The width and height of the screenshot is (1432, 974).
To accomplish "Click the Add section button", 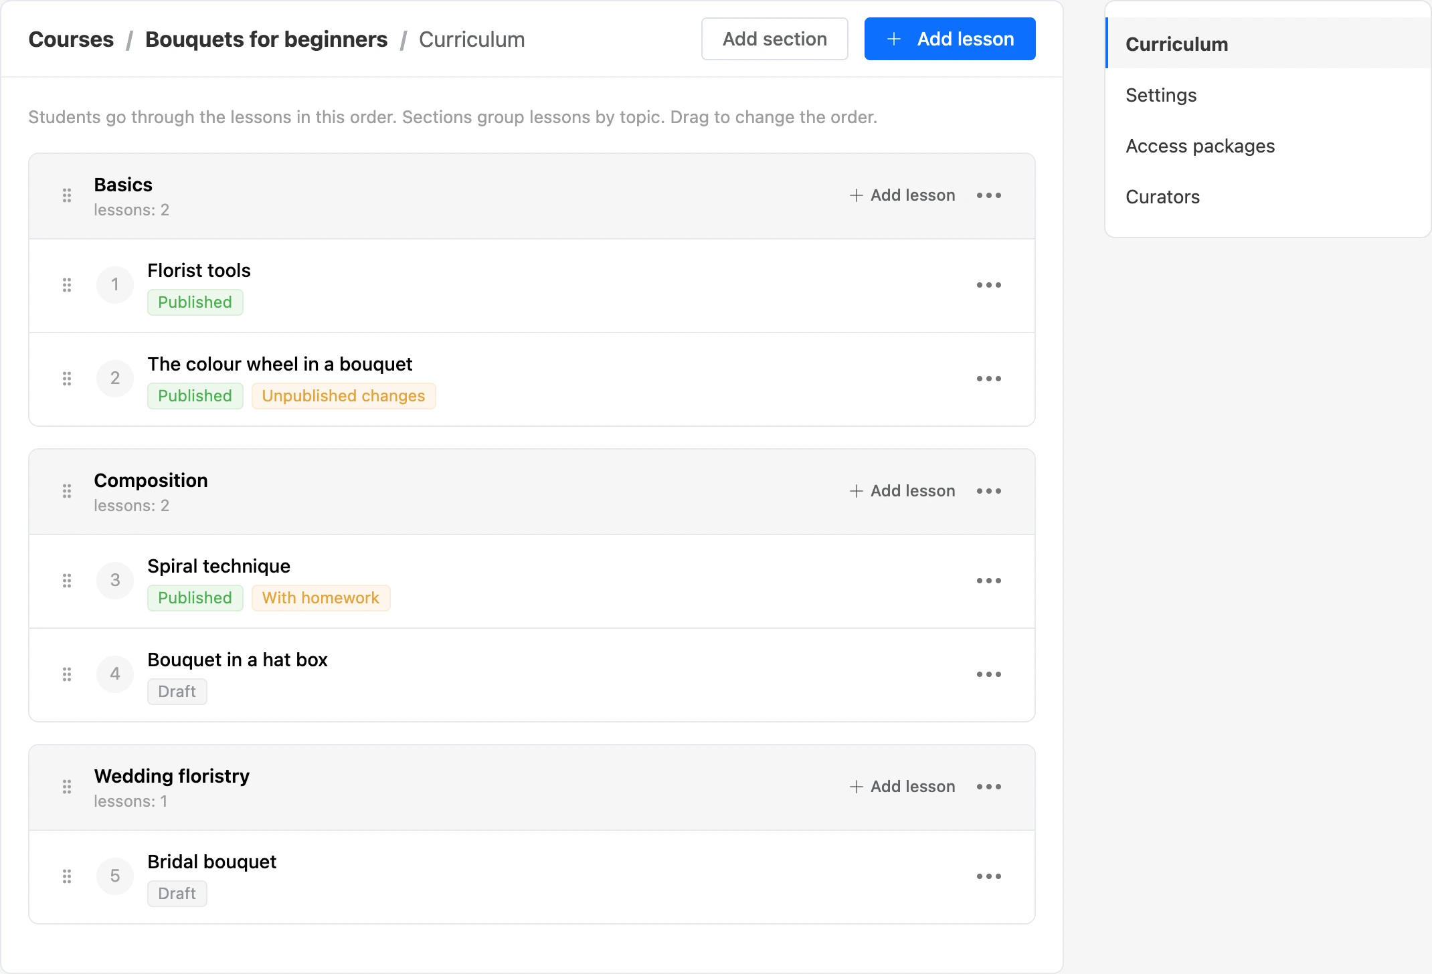I will (774, 39).
